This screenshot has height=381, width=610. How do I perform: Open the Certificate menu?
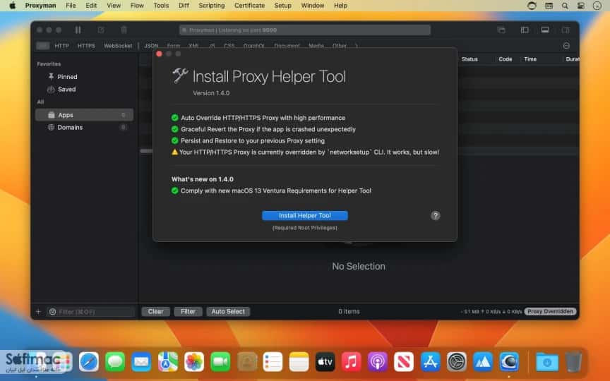point(249,6)
